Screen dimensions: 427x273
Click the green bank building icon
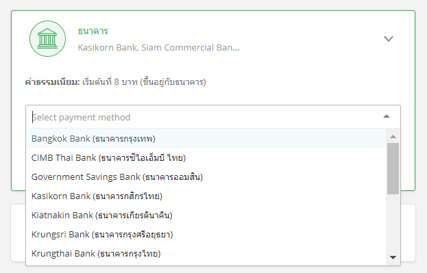[48, 38]
